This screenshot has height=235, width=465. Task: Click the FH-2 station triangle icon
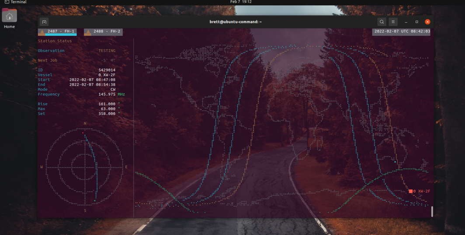click(x=88, y=32)
